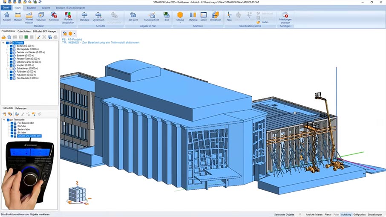386x217 pixels.
Task: Click the pencil edit icon in project toolbar
Action: point(38,37)
